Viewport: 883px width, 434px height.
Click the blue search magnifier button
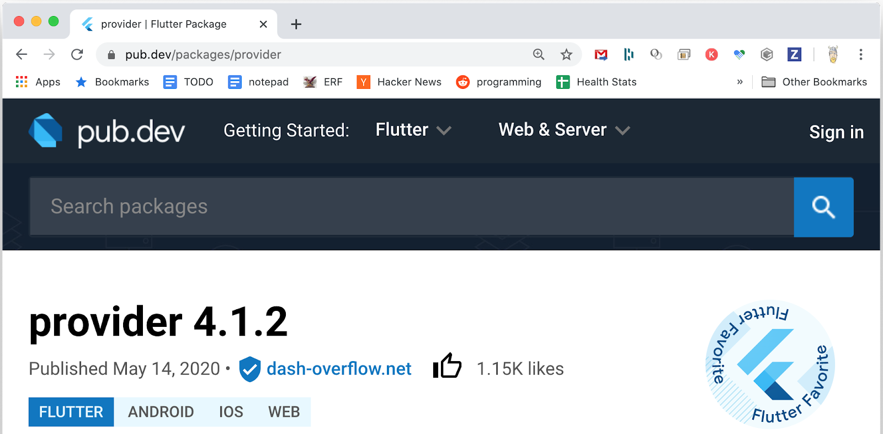tap(823, 207)
